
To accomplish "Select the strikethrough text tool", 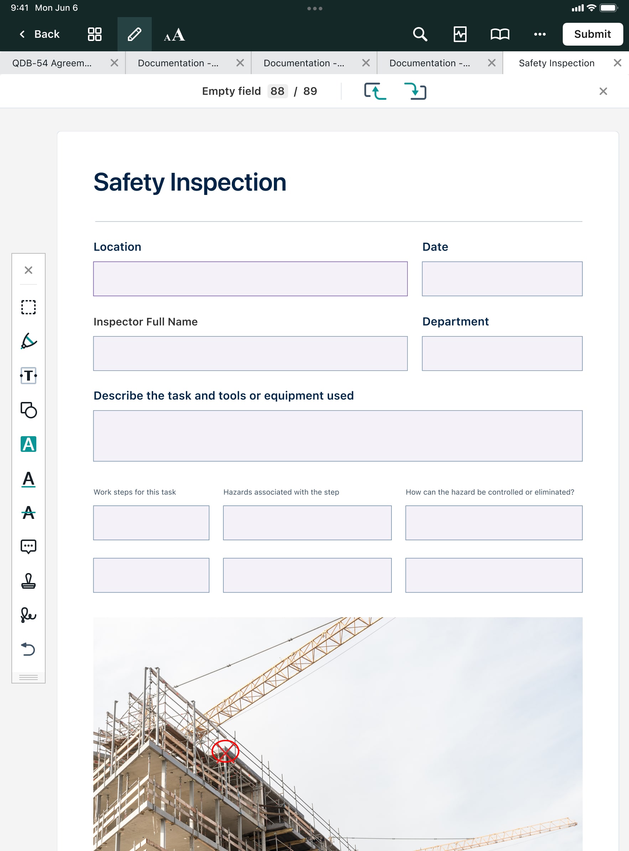I will coord(28,513).
